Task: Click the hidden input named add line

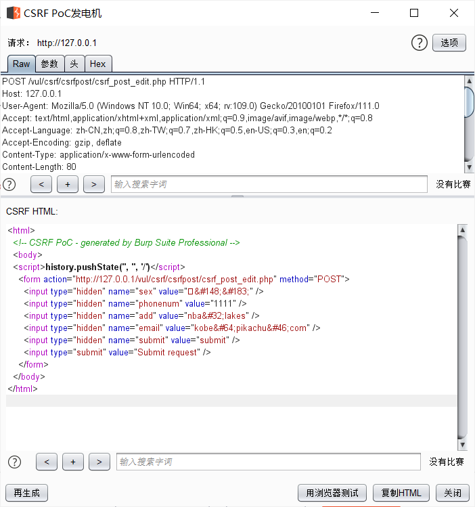Action: pos(141,315)
